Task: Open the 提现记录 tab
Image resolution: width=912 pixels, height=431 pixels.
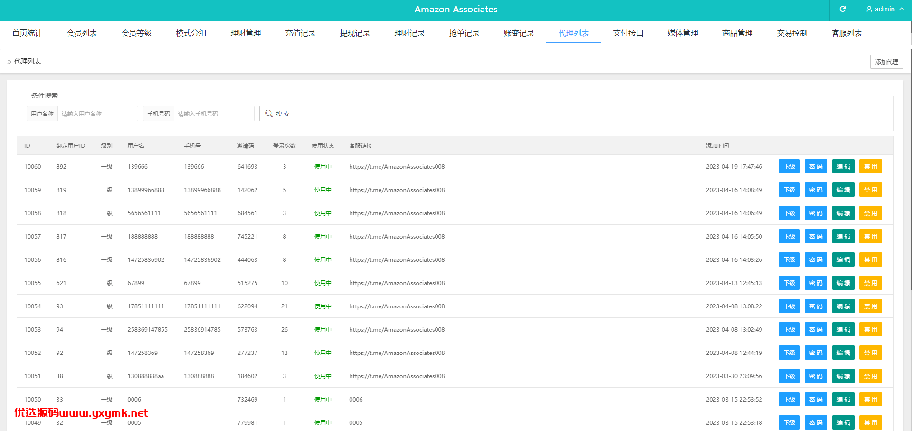Action: click(355, 33)
